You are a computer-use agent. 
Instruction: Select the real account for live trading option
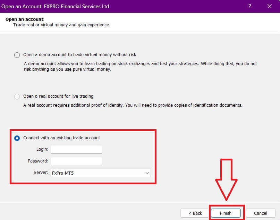tap(17, 96)
